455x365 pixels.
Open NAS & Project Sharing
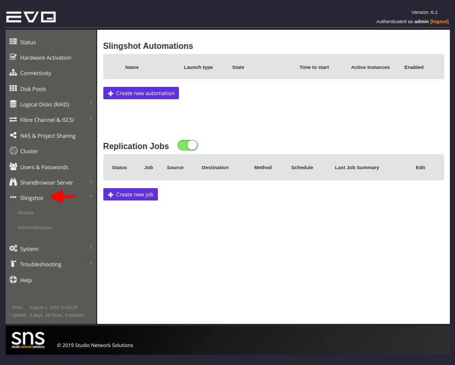pos(48,136)
